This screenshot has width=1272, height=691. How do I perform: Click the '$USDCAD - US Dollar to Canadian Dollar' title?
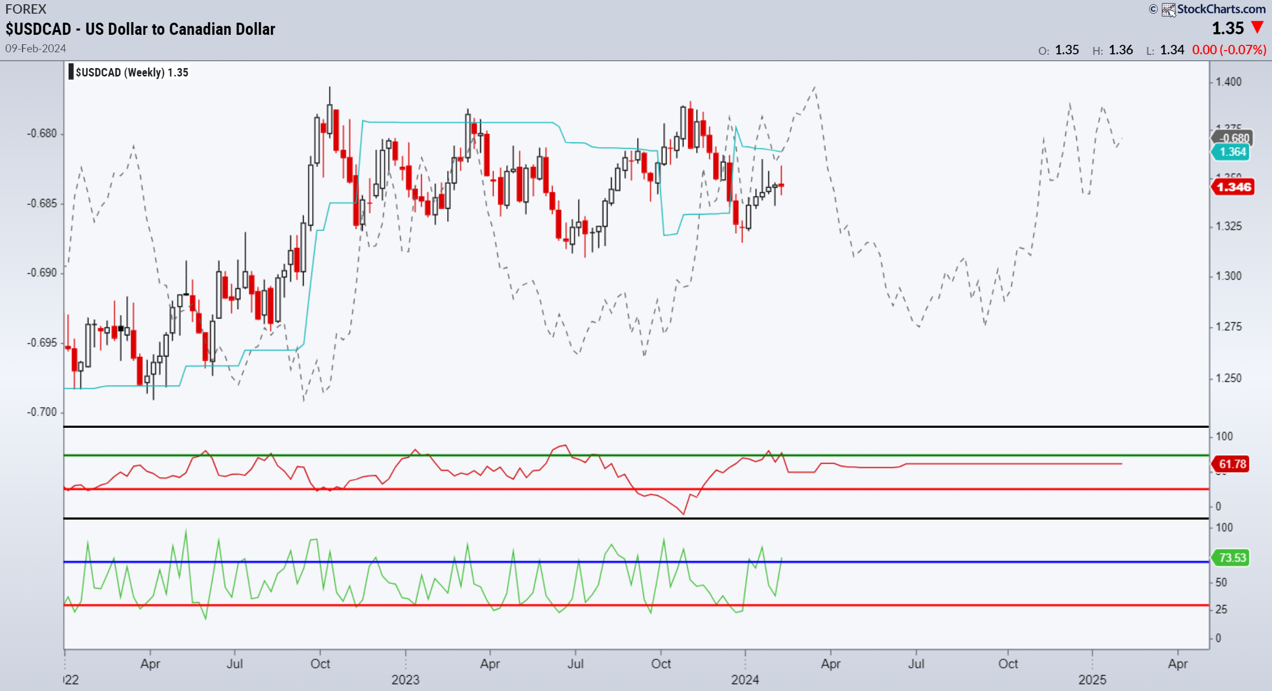coord(140,29)
